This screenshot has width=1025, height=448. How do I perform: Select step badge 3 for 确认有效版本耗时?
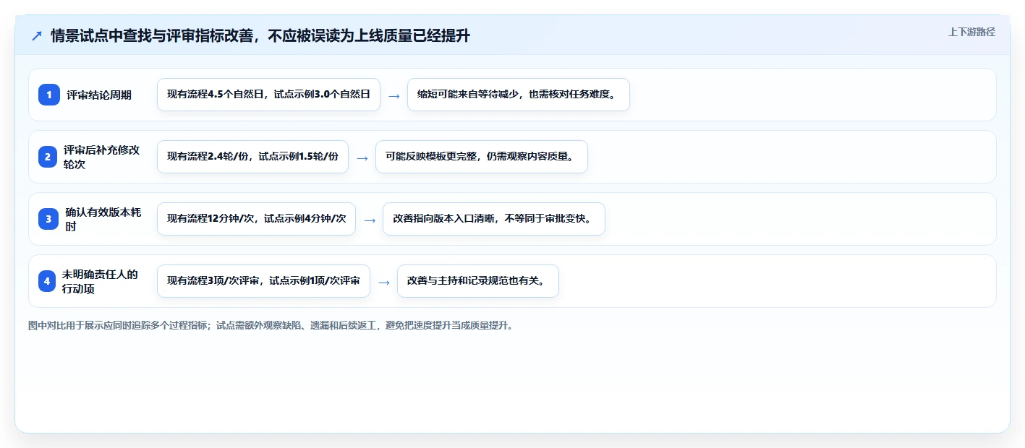(48, 219)
